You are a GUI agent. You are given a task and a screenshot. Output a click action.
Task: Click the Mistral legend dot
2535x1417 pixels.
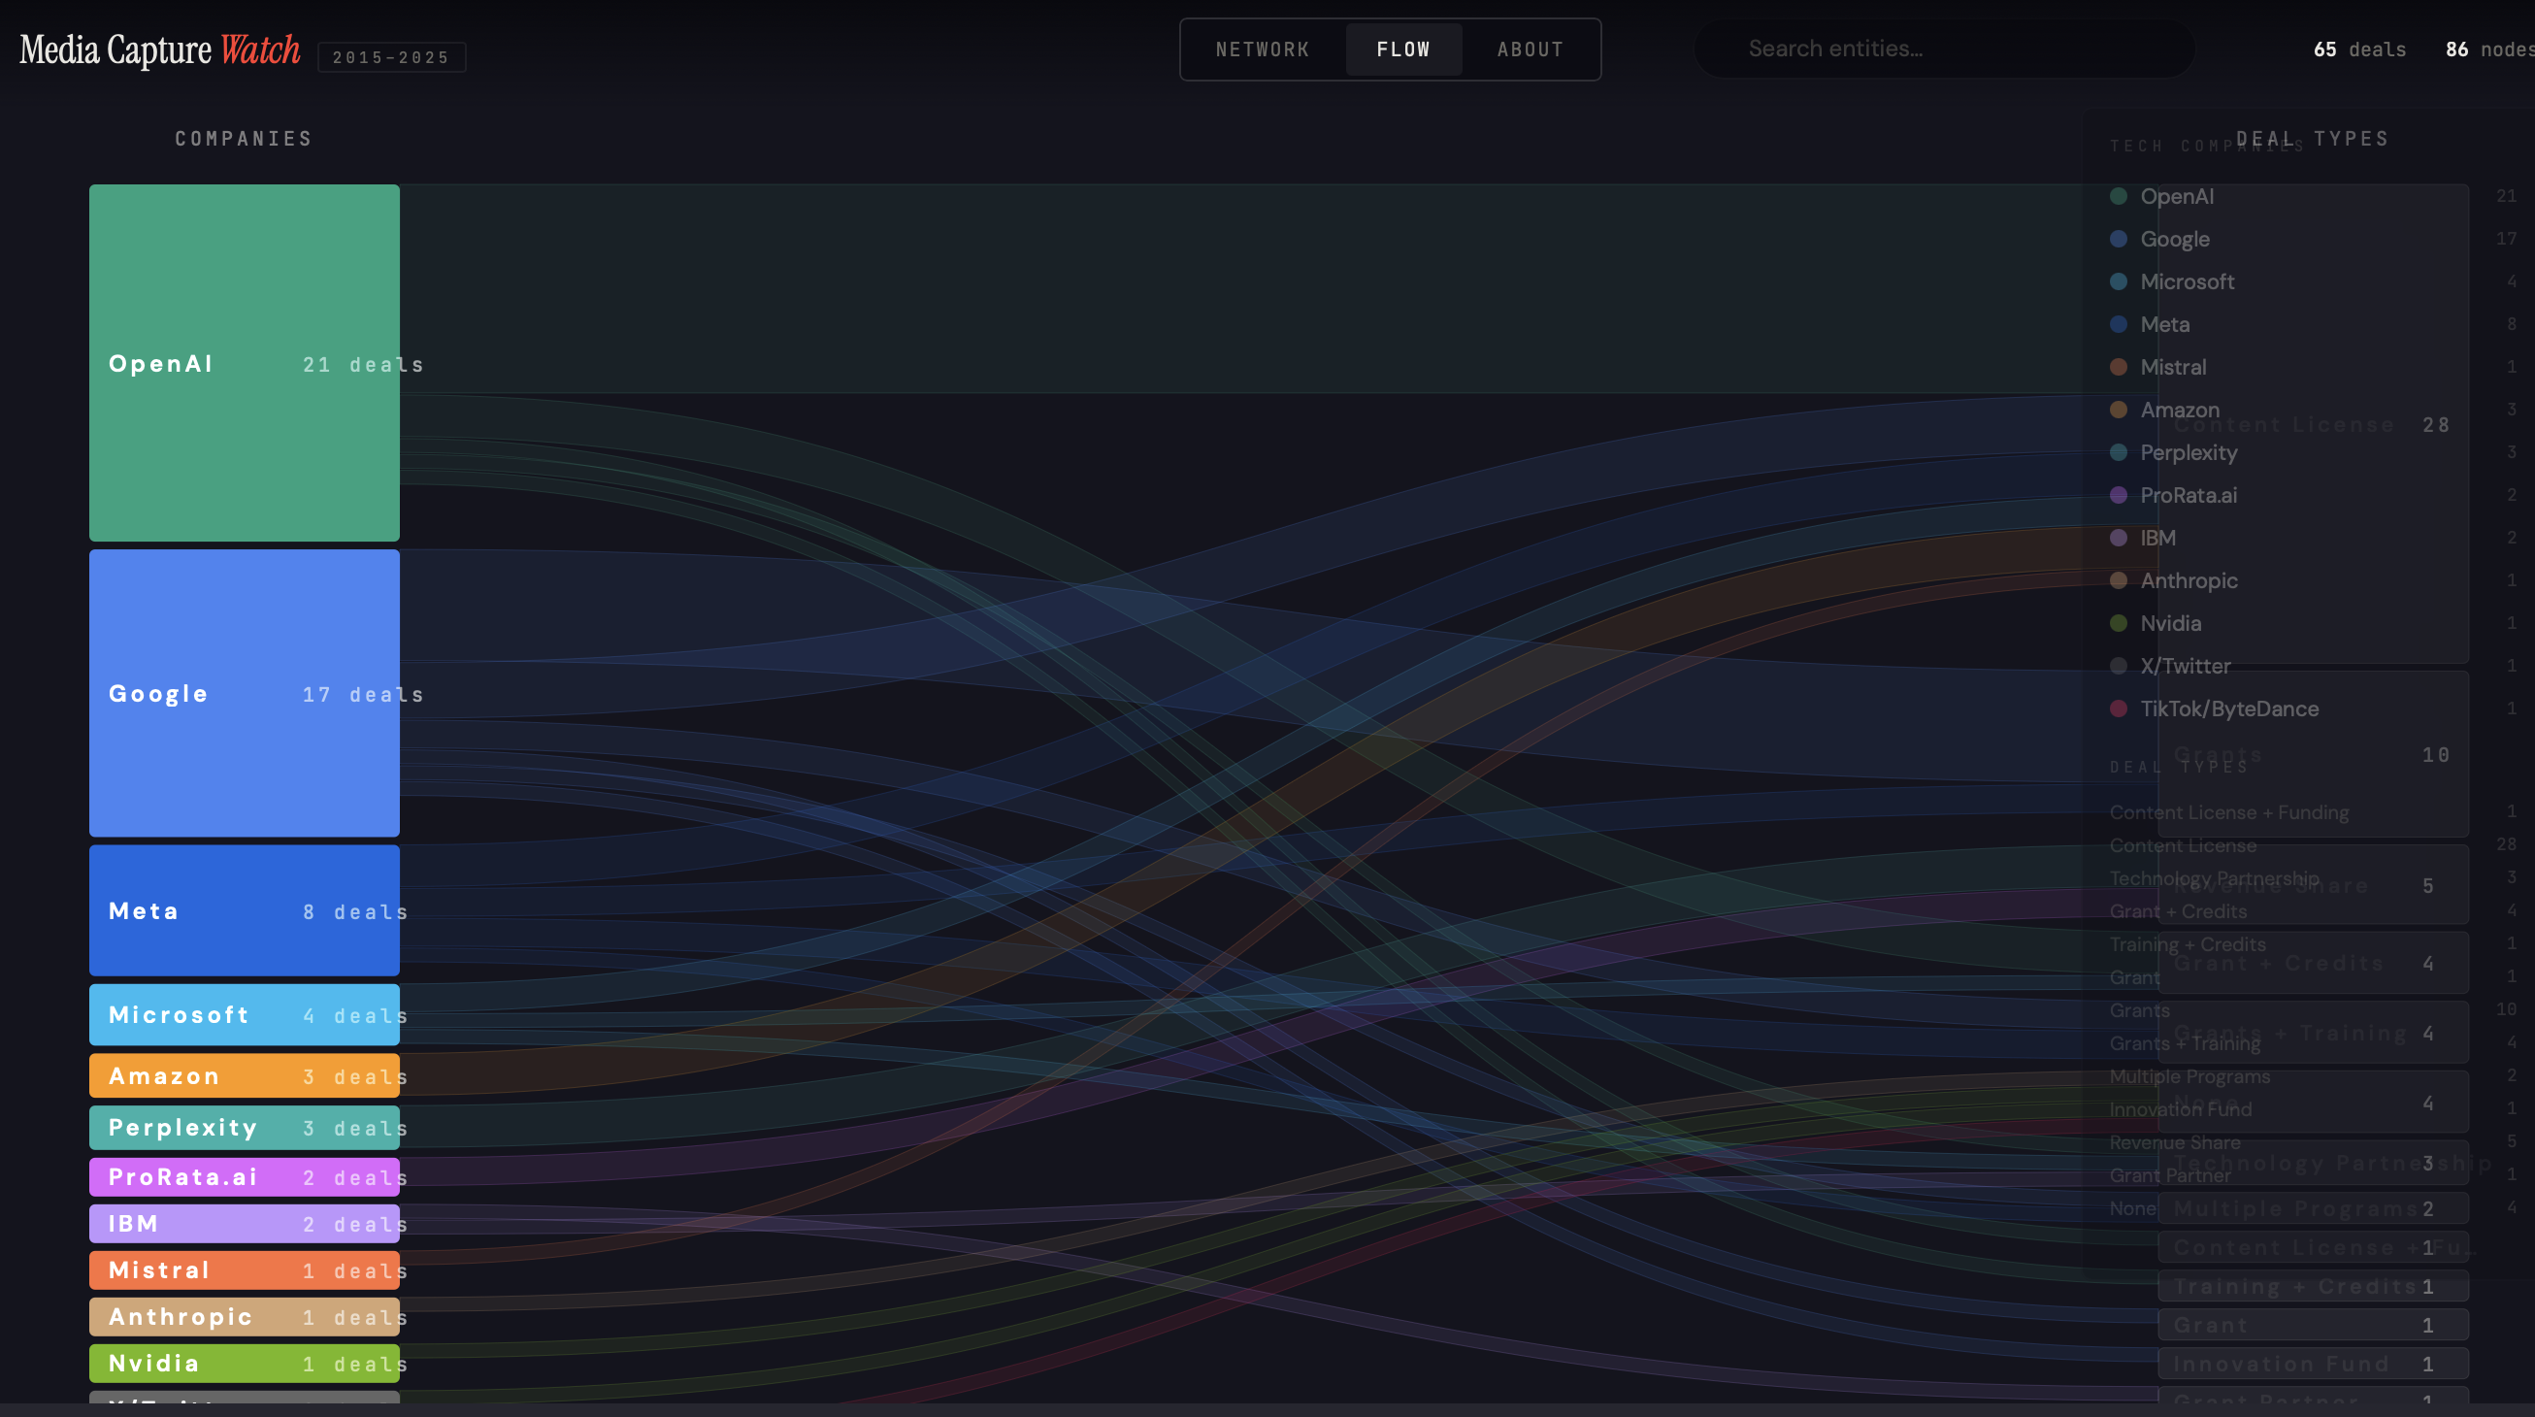click(x=2119, y=367)
